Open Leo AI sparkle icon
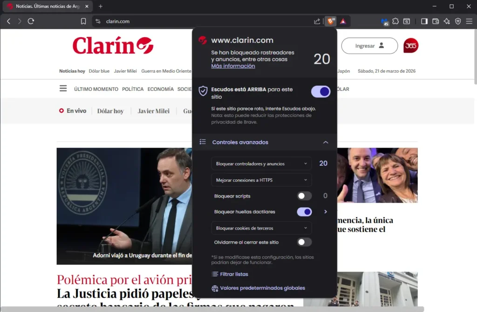The width and height of the screenshot is (477, 312). click(446, 21)
